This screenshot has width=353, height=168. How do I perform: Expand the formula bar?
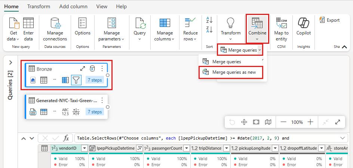(343, 138)
